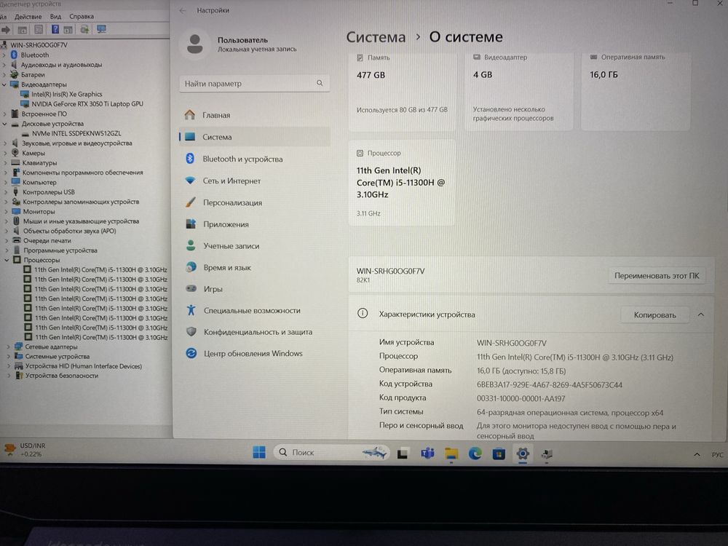Open Microsoft Edge from taskbar

475,453
